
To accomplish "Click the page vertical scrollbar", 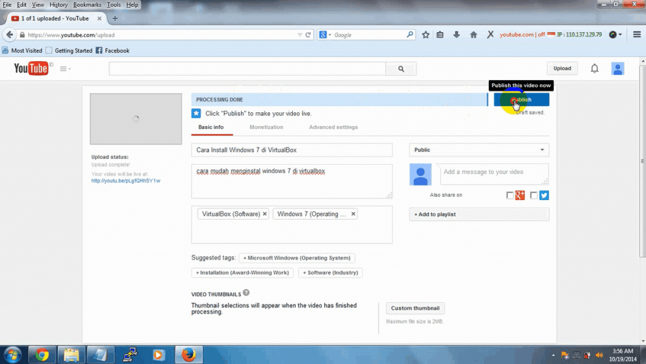I will [x=642, y=161].
